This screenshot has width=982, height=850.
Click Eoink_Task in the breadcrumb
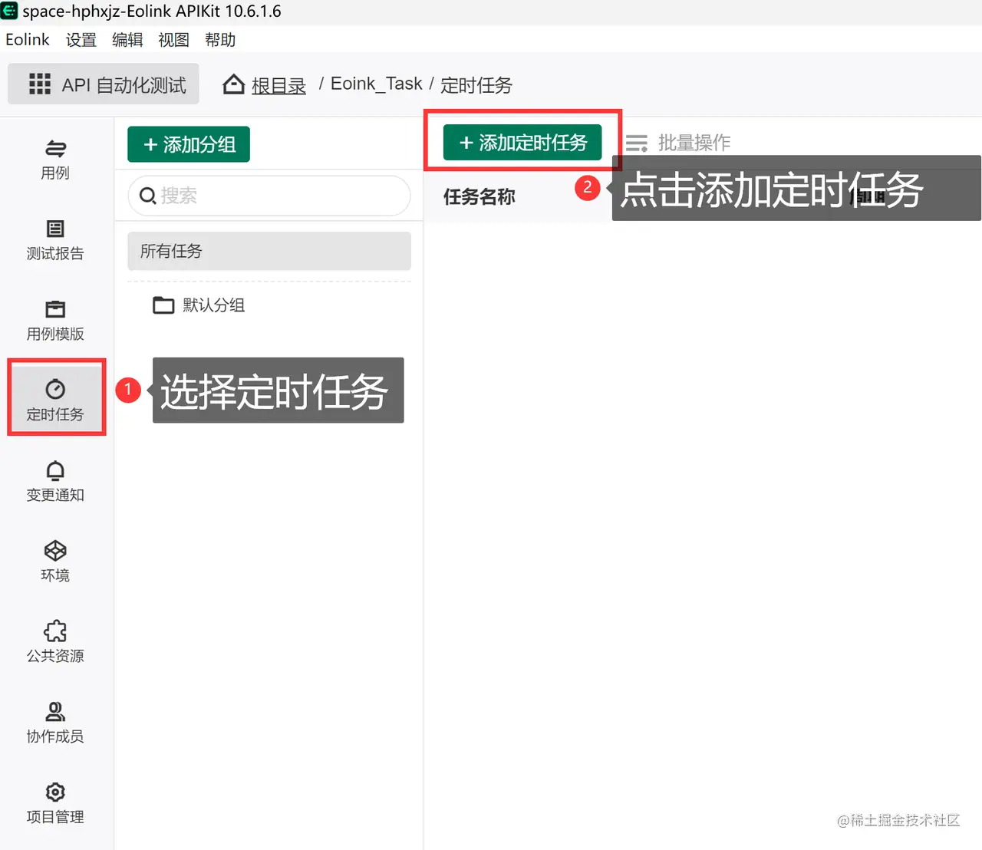pos(376,84)
